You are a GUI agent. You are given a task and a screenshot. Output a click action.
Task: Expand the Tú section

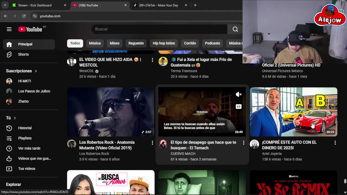pos(11,118)
